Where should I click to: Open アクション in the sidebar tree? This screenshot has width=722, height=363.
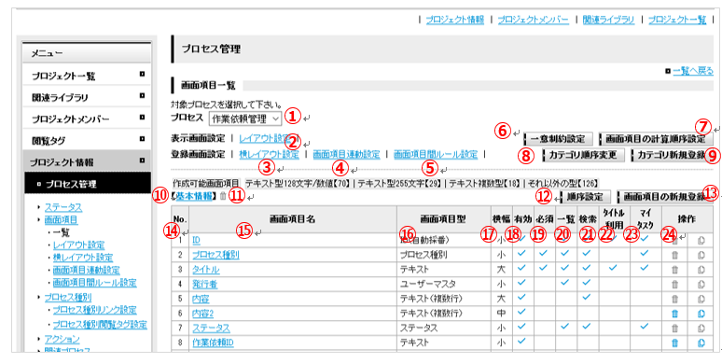click(x=62, y=339)
